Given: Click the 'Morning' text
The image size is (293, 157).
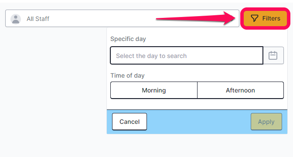Looking at the screenshot, I should pos(154,90).
